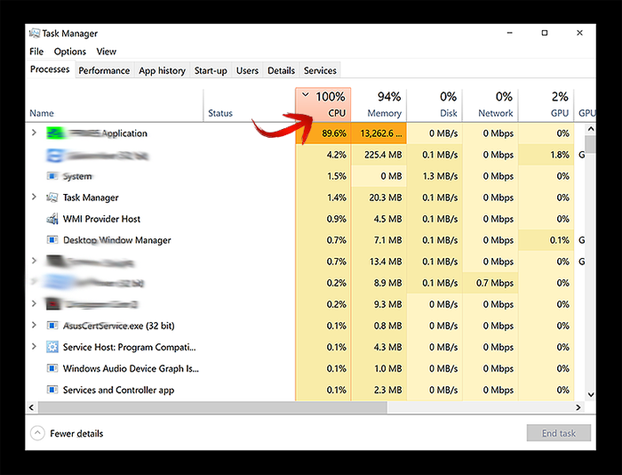622x475 pixels.
Task: Click the 20.3 MB memory value
Action: coord(385,197)
